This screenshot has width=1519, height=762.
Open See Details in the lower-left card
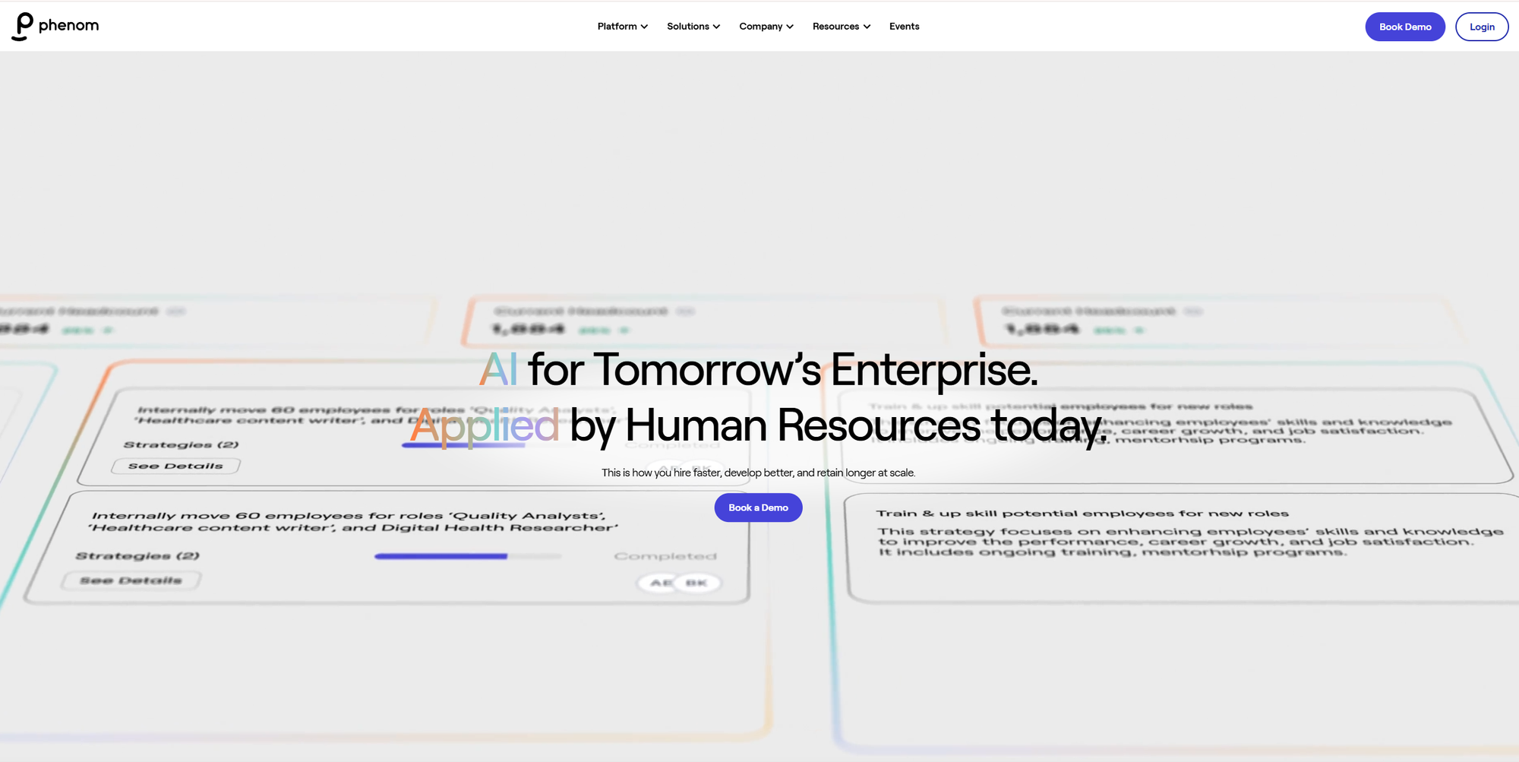(131, 580)
